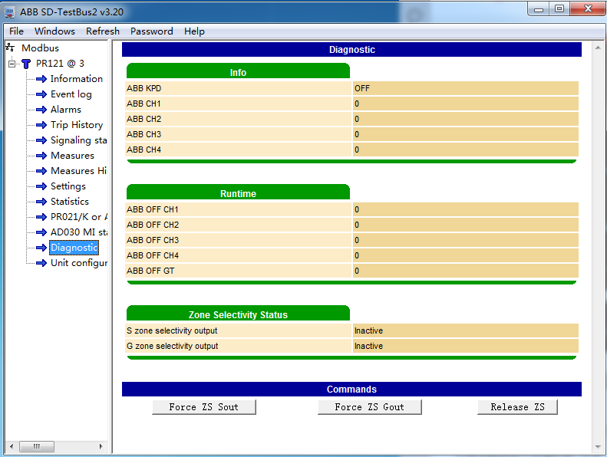
Task: Click the ABB KPD value OFF
Action: tap(362, 88)
